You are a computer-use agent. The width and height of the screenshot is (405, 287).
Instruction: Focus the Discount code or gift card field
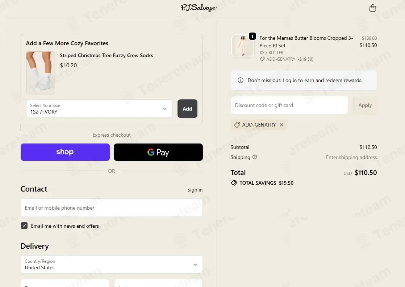(289, 105)
